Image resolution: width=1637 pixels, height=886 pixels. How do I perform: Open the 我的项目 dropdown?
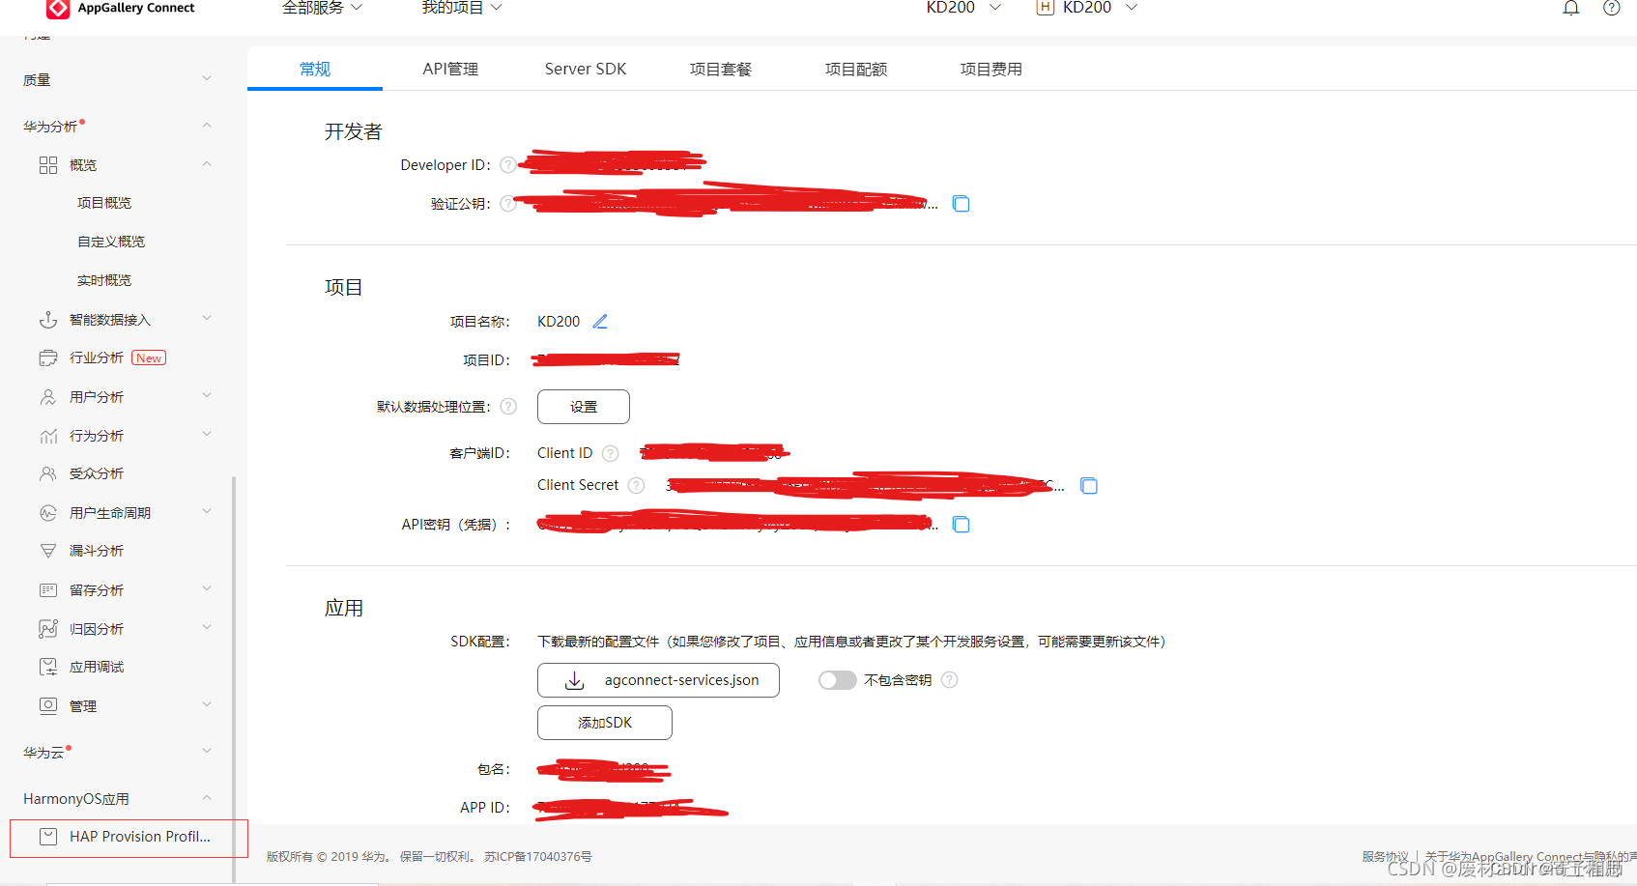[462, 8]
